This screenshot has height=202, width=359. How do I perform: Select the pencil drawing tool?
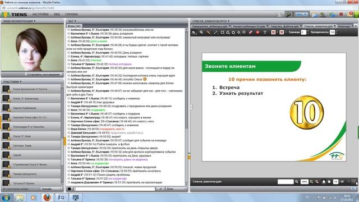209,33
